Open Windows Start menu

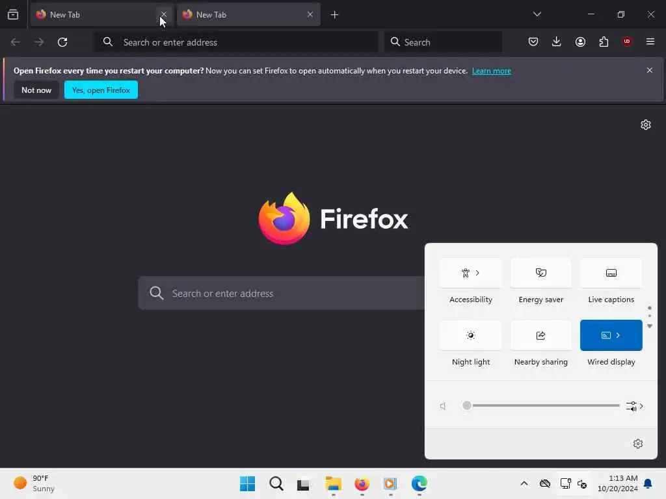coord(248,483)
